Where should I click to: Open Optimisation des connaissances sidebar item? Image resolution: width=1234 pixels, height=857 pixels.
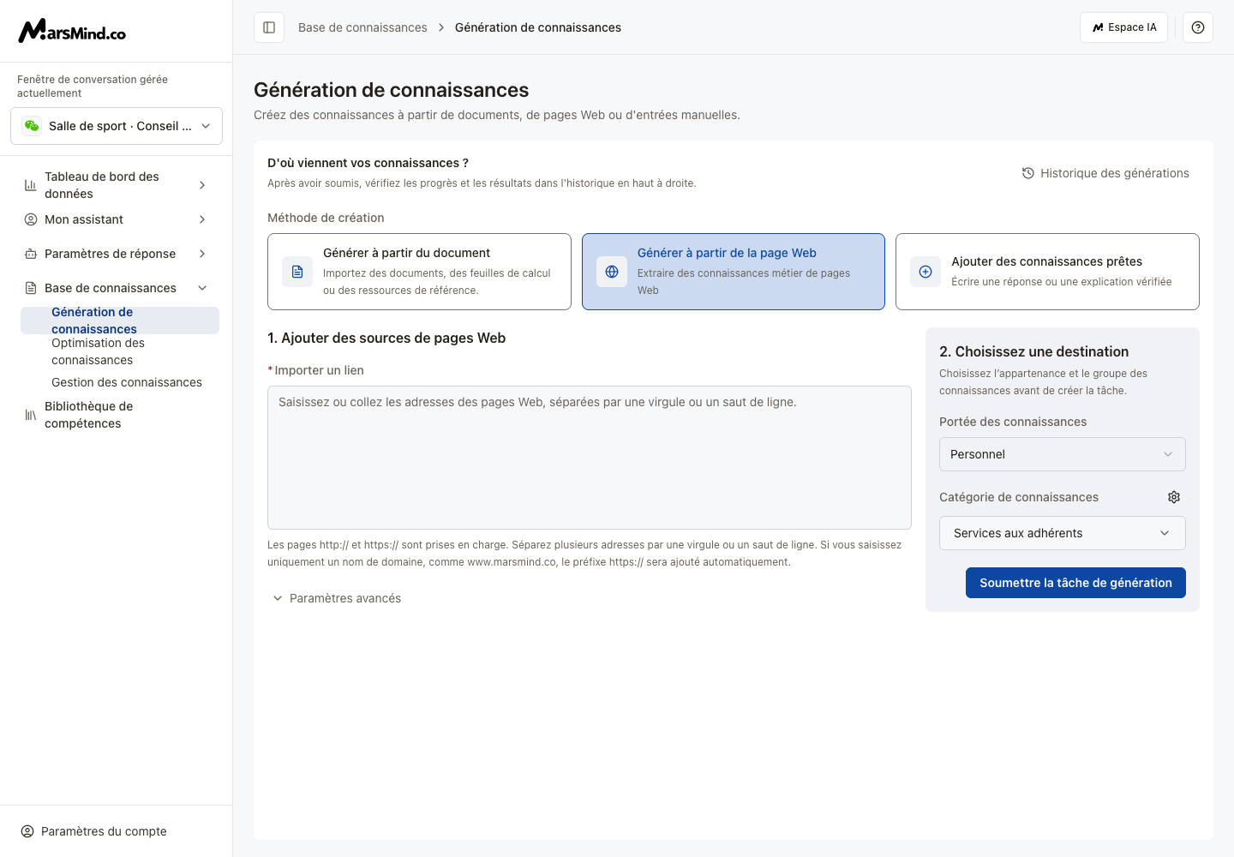[120, 351]
